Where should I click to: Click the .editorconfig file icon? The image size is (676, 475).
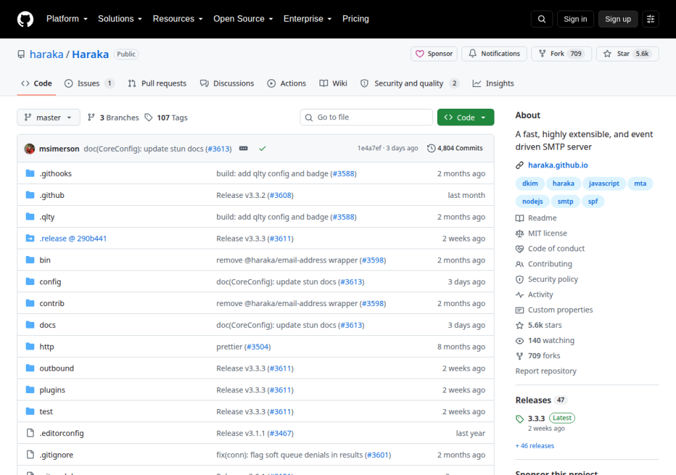[30, 433]
